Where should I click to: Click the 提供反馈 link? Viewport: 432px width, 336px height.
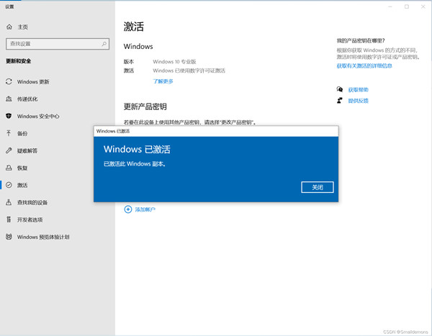358,101
